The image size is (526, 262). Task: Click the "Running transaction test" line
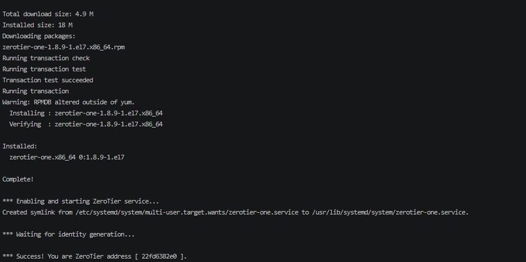[44, 69]
